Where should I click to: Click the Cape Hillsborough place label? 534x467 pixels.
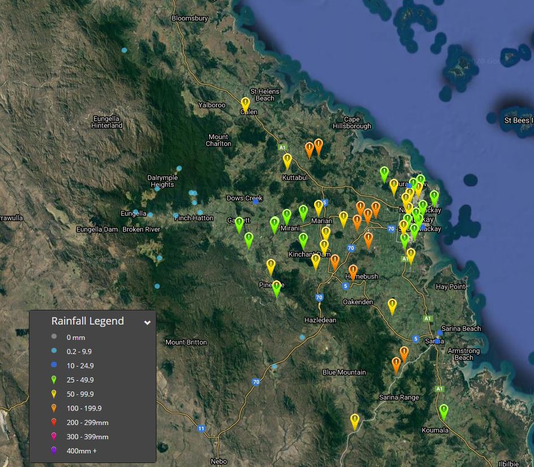[x=351, y=123]
